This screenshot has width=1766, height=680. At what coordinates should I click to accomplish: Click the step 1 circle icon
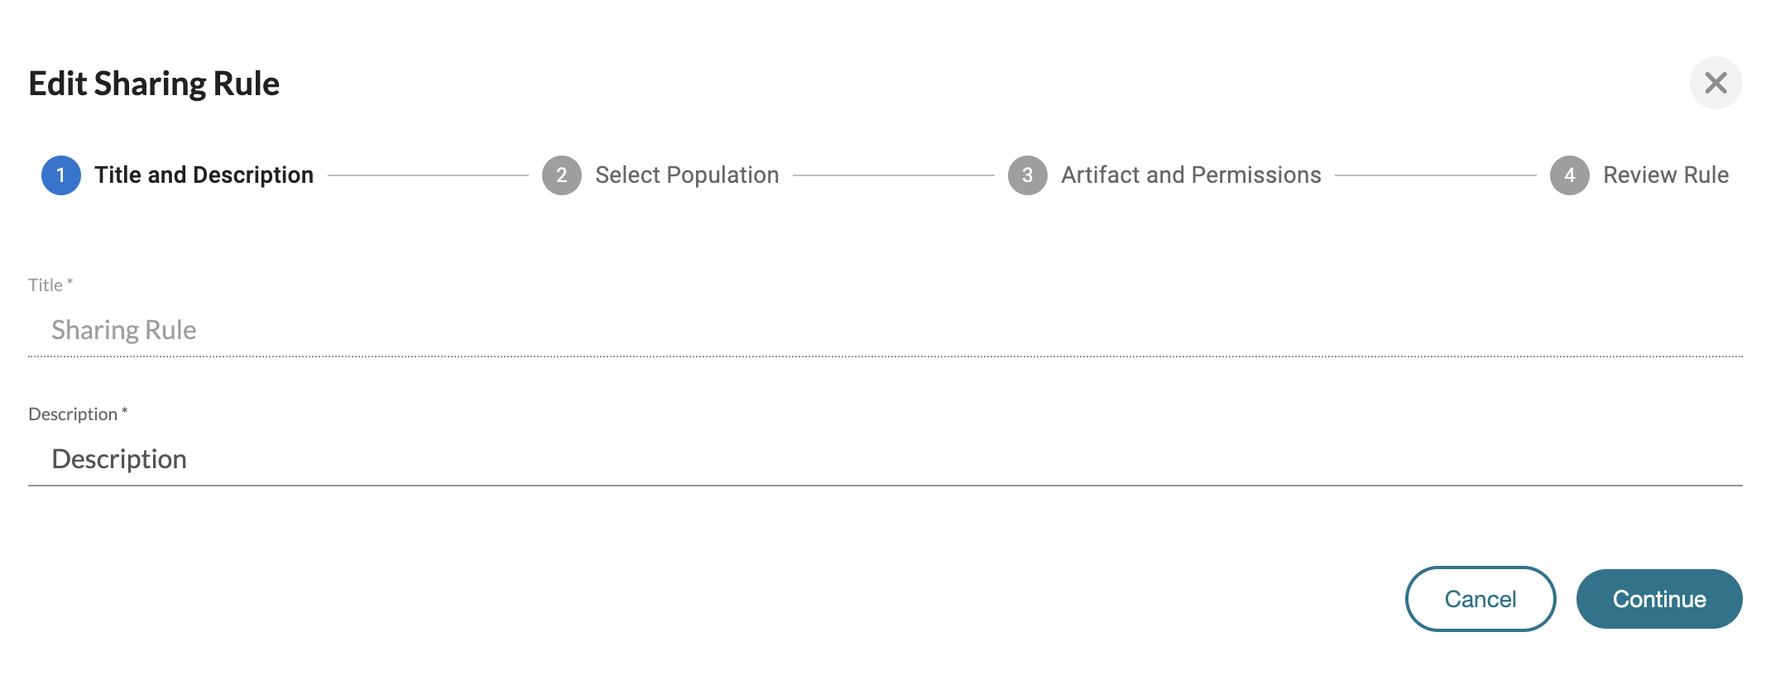coord(61,175)
